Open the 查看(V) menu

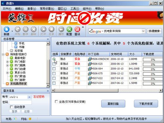coord(31,9)
